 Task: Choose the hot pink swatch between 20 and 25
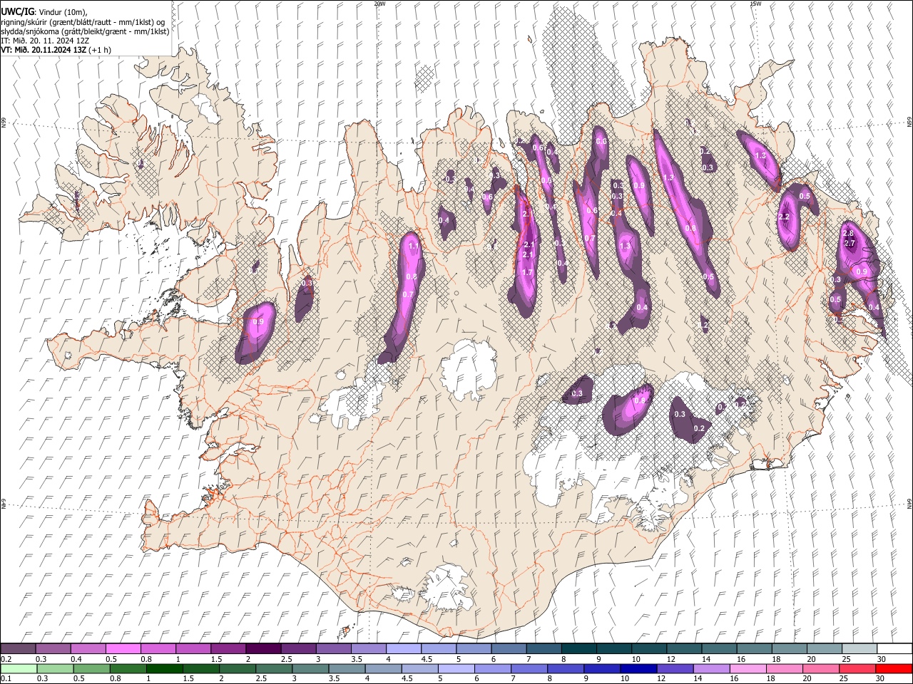click(821, 668)
